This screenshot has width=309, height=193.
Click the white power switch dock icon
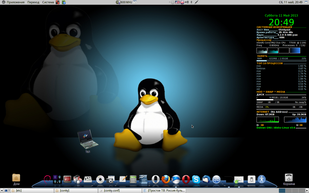click(251, 179)
